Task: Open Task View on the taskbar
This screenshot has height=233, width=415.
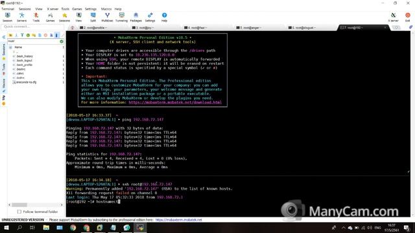Action: 32,227
